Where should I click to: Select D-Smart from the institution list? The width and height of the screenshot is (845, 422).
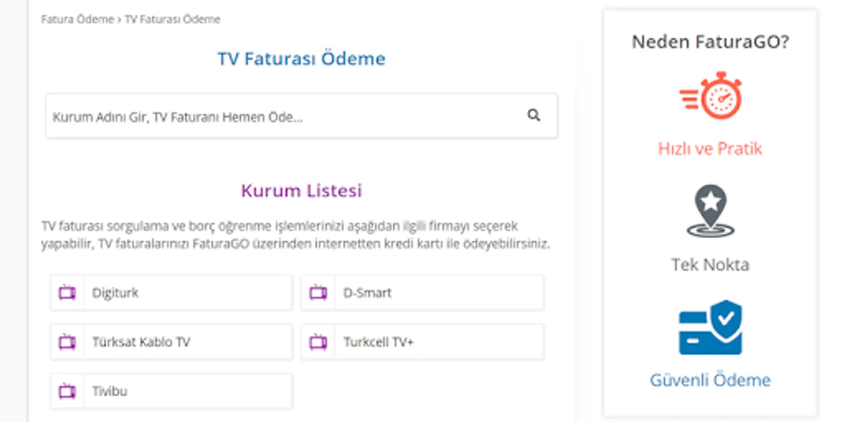pos(422,293)
